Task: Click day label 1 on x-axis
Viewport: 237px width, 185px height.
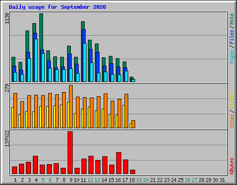Action: pos(15,180)
